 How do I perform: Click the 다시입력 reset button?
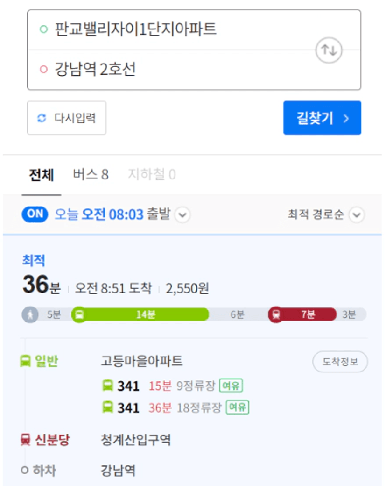(x=67, y=118)
